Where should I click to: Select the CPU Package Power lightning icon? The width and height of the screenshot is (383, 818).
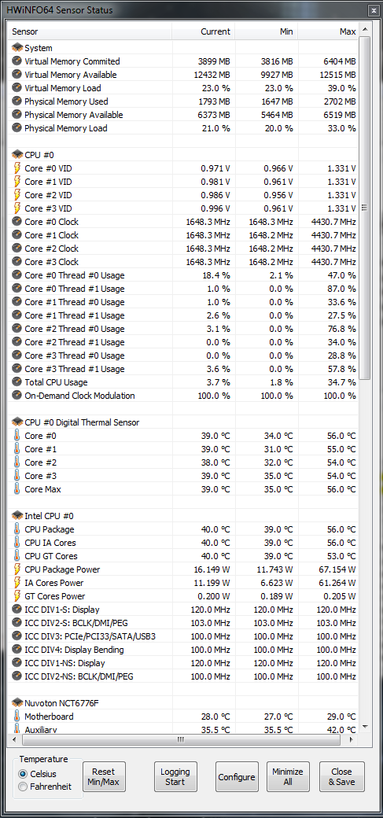17,569
